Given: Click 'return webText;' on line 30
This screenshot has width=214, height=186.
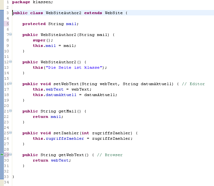Looking at the screenshot, I should click(52, 161).
